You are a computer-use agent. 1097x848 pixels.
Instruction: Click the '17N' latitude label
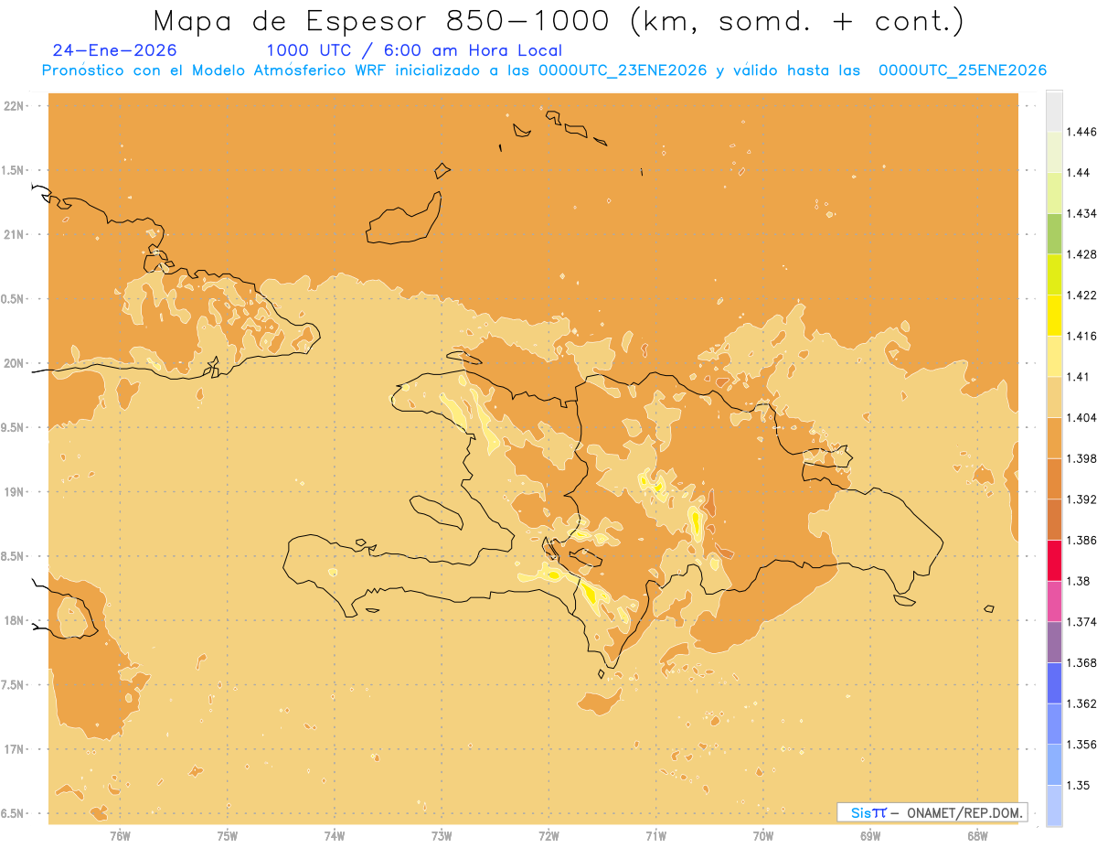click(14, 749)
